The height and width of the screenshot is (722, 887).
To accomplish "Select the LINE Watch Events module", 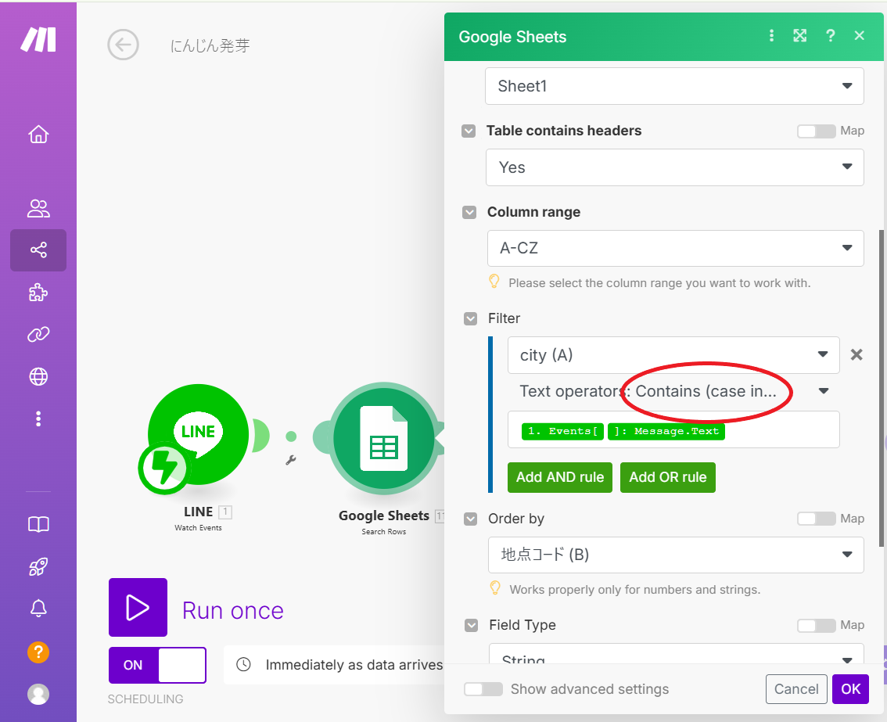I will coord(198,435).
